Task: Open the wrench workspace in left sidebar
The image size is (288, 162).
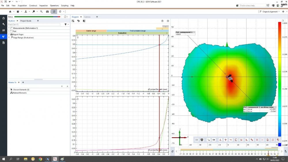Action: click(3, 24)
